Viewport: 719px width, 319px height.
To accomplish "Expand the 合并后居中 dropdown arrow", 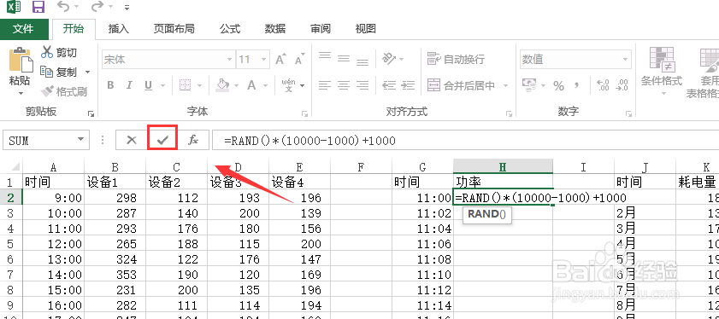I will click(506, 85).
